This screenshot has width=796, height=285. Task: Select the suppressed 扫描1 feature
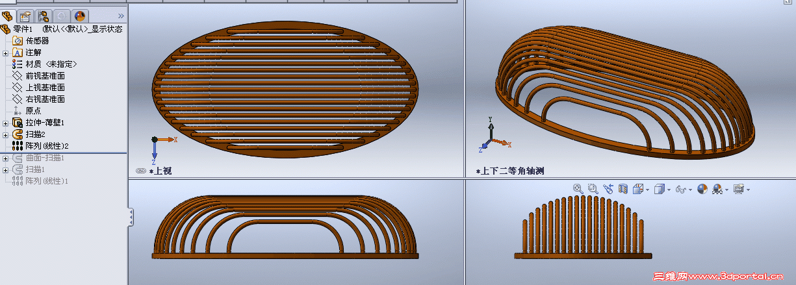point(35,169)
